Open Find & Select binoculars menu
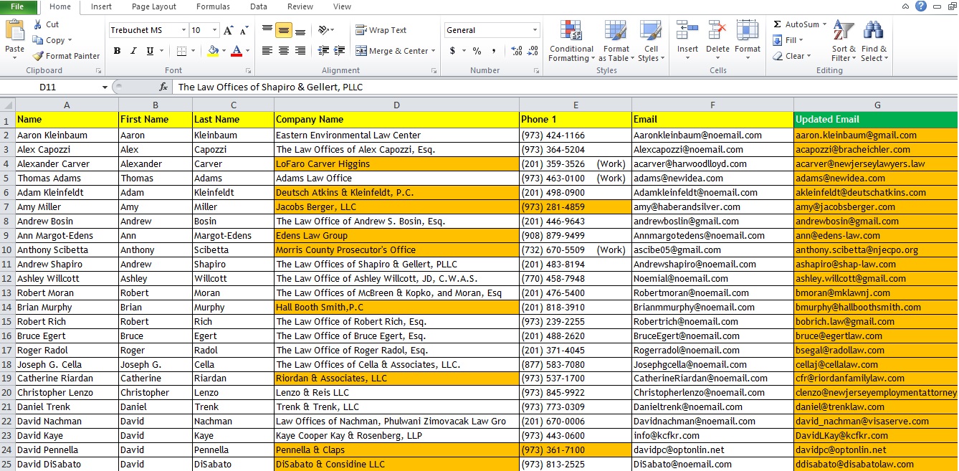Screen dimensions: 959x471 click(x=874, y=42)
